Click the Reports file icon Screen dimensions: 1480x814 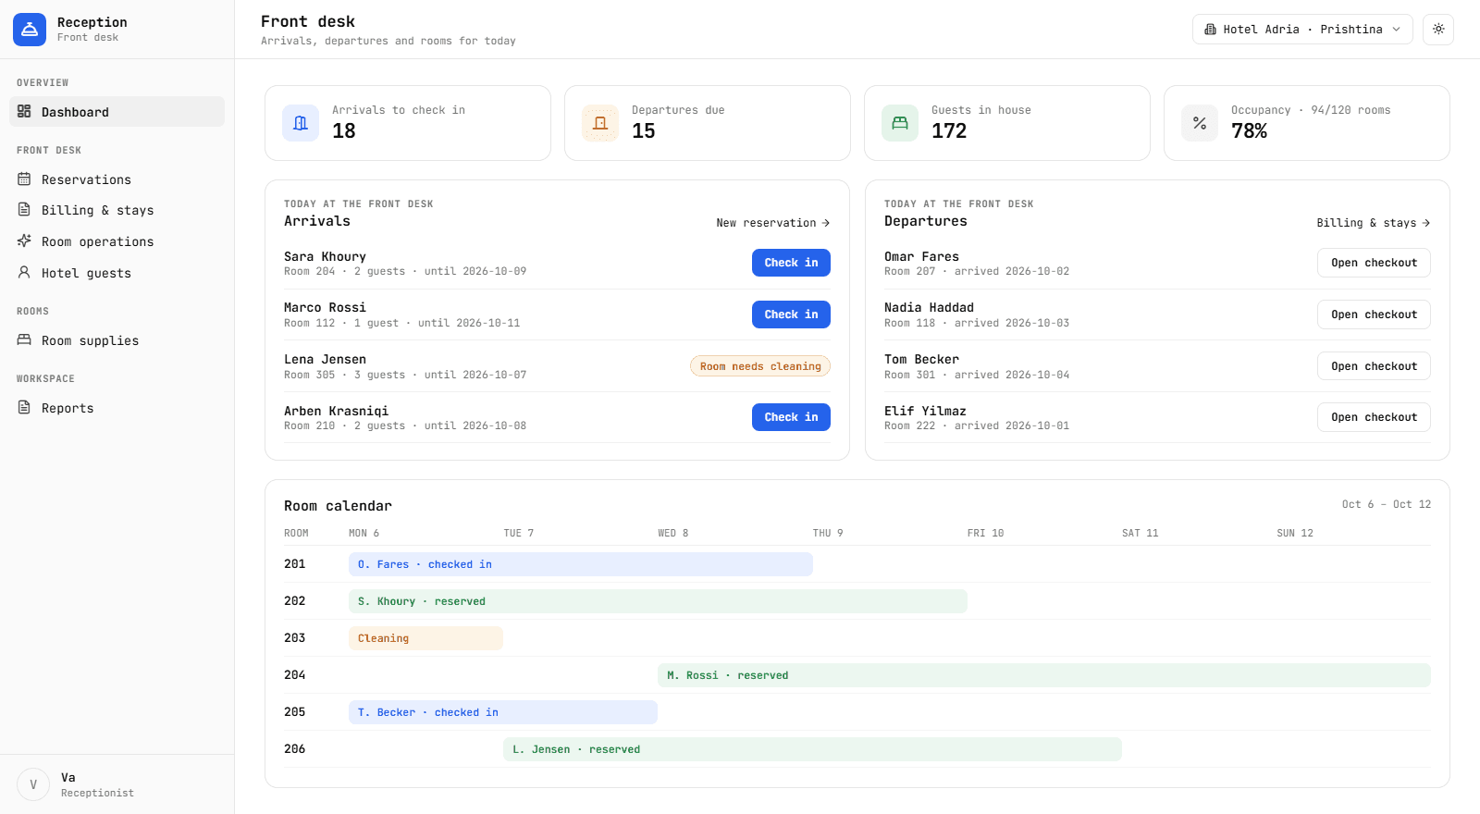pos(24,408)
